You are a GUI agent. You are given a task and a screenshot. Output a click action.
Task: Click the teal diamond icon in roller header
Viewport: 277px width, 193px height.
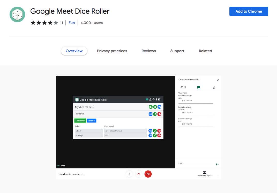147,99
